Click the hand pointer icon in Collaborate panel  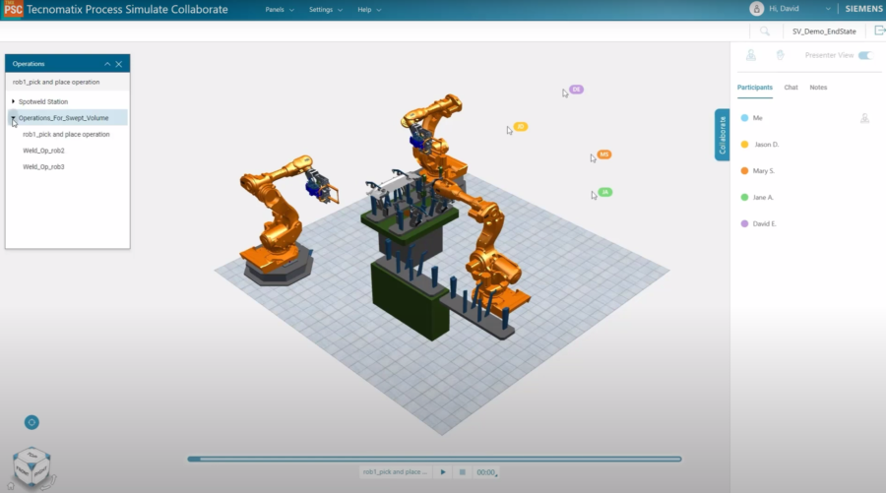(x=780, y=55)
